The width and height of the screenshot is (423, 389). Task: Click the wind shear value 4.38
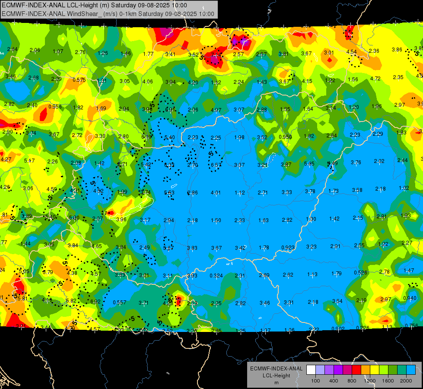click(72, 273)
